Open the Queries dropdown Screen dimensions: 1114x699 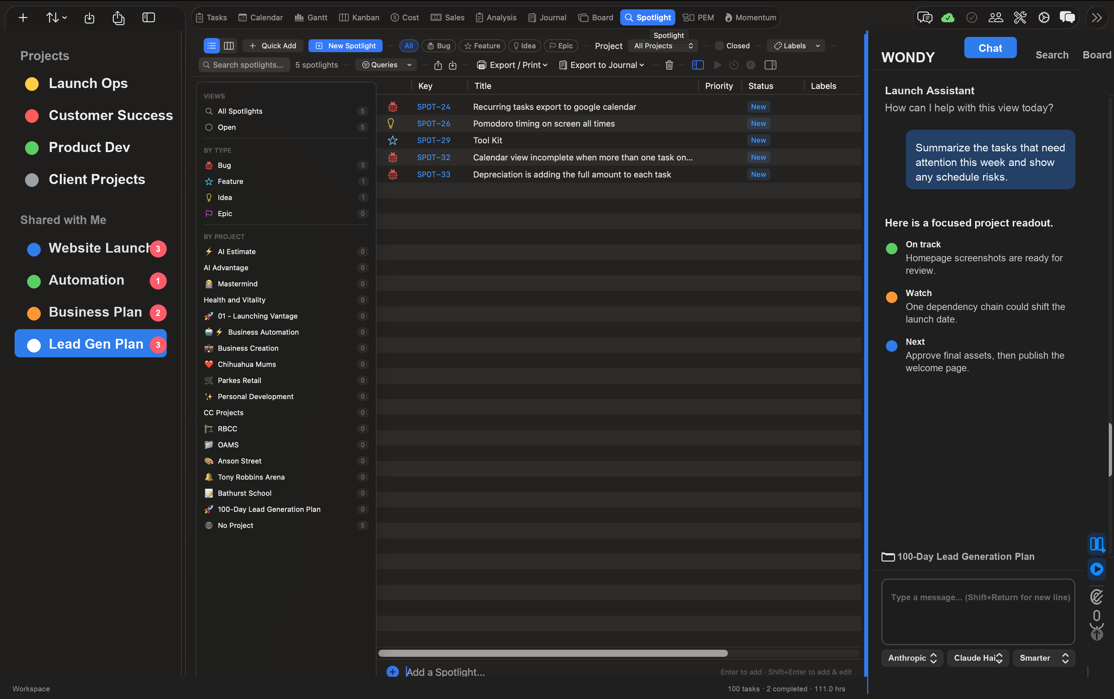tap(386, 65)
